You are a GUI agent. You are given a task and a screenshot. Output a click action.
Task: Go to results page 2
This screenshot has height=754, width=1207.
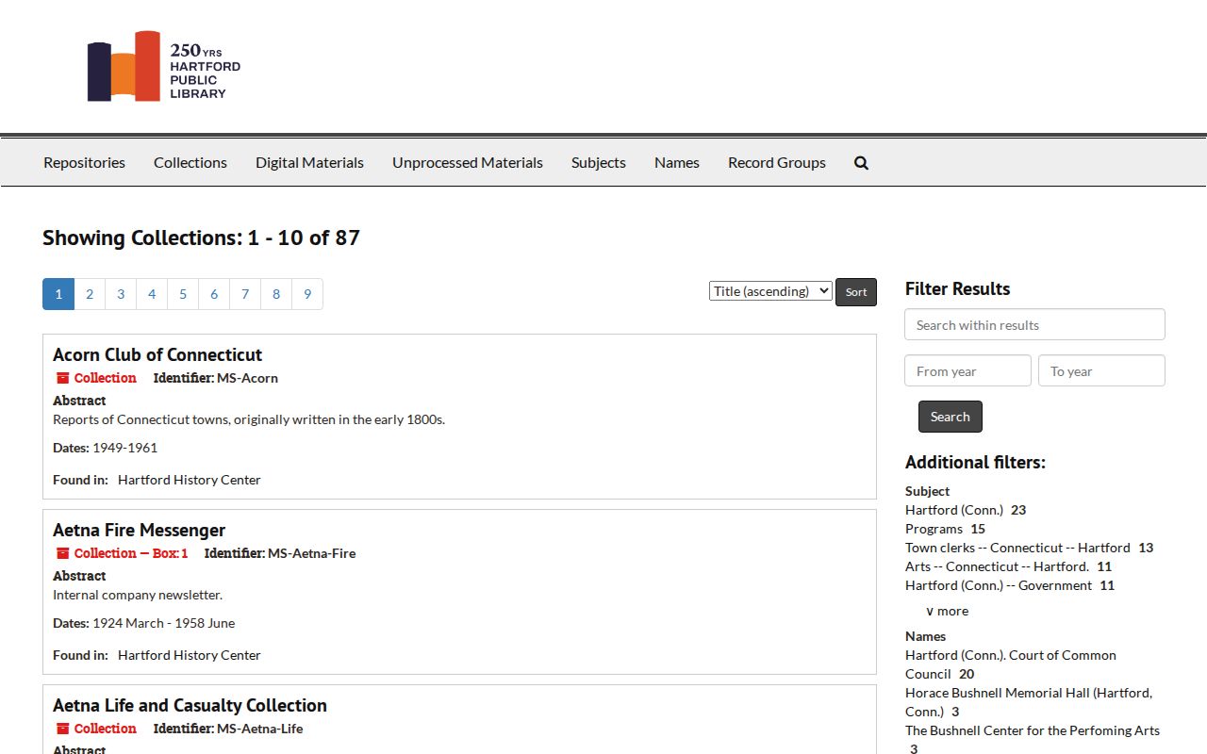[90, 294]
